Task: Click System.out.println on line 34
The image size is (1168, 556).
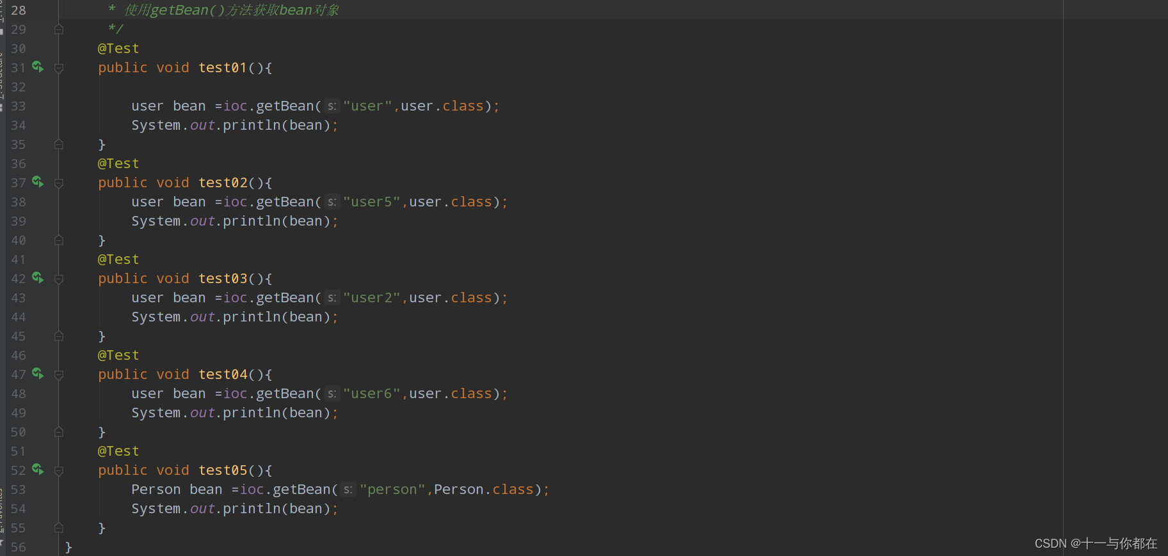Action: pos(206,125)
